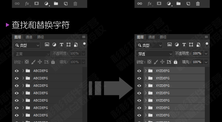The image size is (222, 122).
Task: Switch to 通道 tab in left panel
Action: click(29, 37)
